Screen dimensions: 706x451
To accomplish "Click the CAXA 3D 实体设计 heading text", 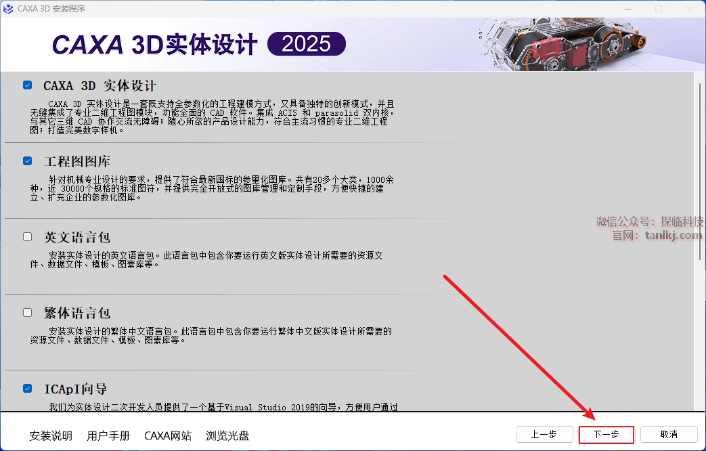I will [100, 85].
